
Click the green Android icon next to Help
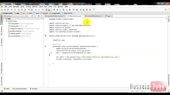tap(90, 10)
